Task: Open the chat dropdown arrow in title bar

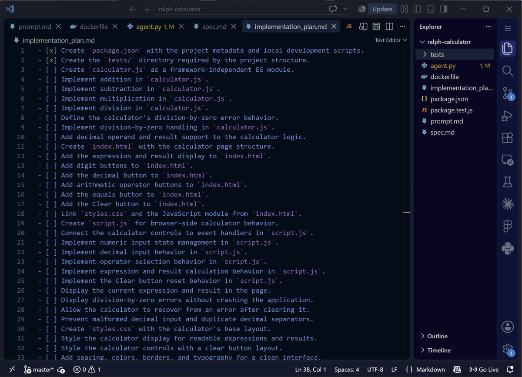Action: (x=346, y=9)
